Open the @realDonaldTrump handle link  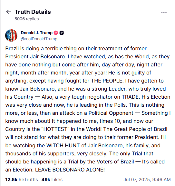point(39,39)
